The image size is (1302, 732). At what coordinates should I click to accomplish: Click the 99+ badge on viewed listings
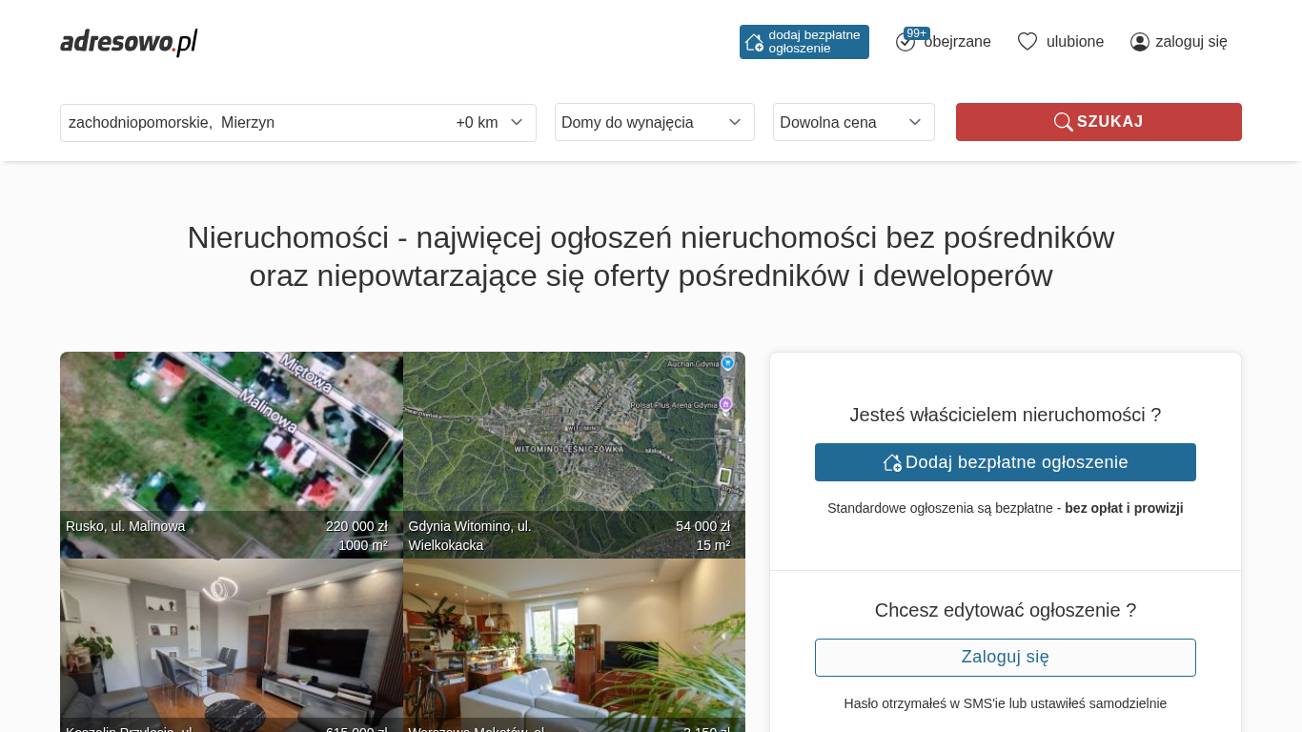[917, 33]
